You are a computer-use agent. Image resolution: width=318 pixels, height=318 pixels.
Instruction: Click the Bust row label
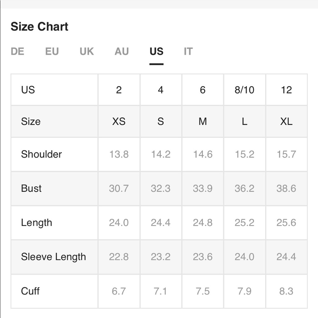pyautogui.click(x=31, y=188)
